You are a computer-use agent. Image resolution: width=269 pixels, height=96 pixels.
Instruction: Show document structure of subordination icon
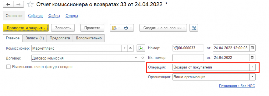[194, 28]
